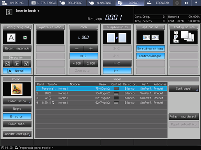Toggle Borr. área s/imag option

pyautogui.click(x=150, y=49)
